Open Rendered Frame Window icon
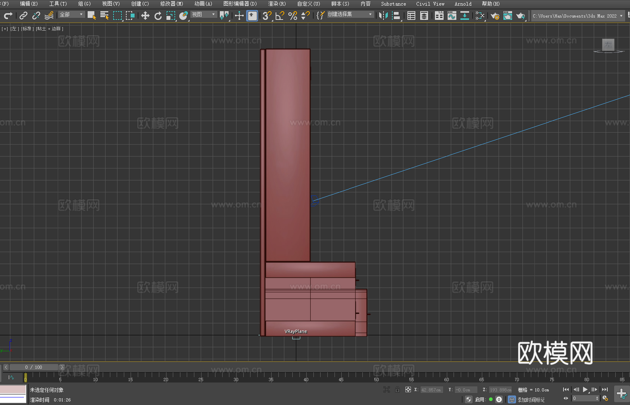The image size is (630, 405). coord(508,16)
